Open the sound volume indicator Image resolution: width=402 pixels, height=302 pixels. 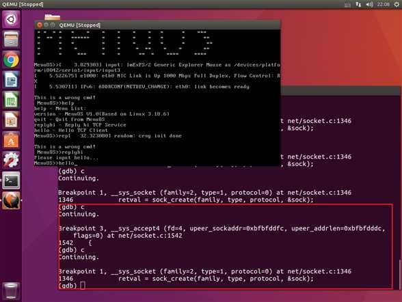369,4
